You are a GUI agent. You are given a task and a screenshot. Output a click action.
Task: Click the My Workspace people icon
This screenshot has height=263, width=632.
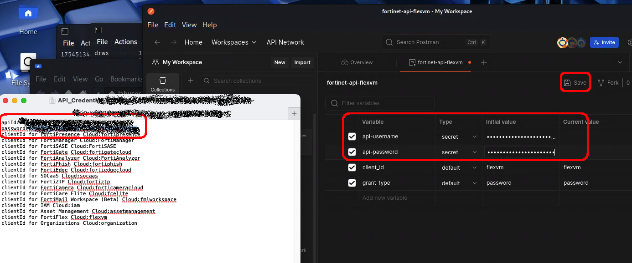coord(155,62)
